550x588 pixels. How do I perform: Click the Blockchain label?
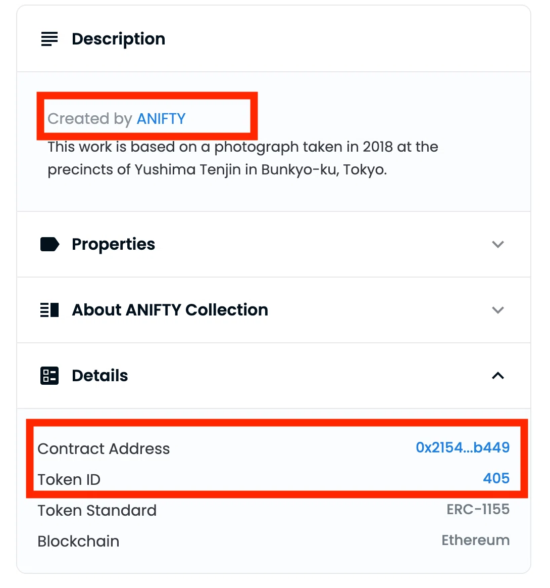(78, 541)
